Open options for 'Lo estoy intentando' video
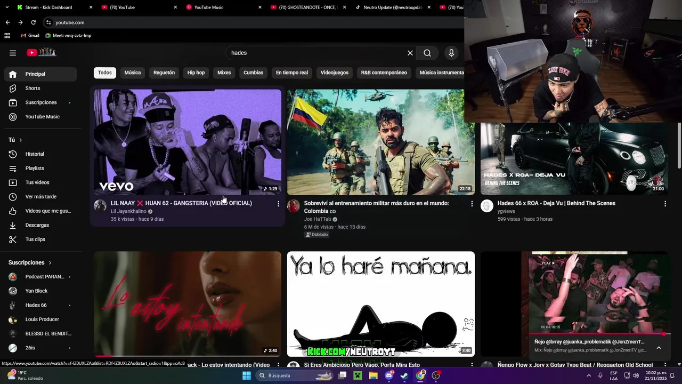Viewport: 682px width, 384px height. [278, 365]
